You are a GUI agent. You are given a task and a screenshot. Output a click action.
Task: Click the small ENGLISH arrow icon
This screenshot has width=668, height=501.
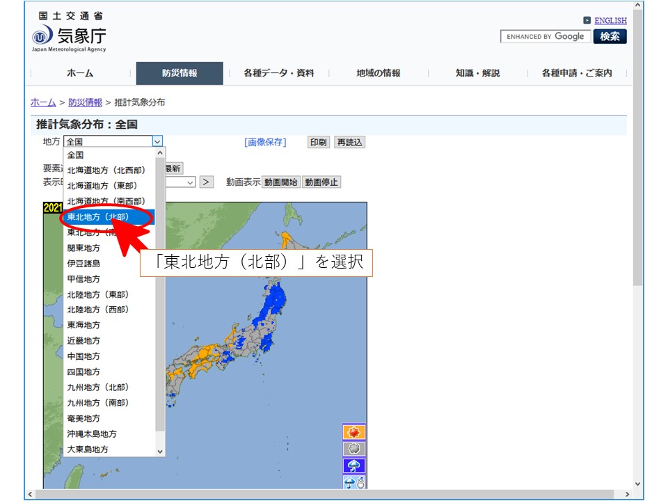pos(587,21)
